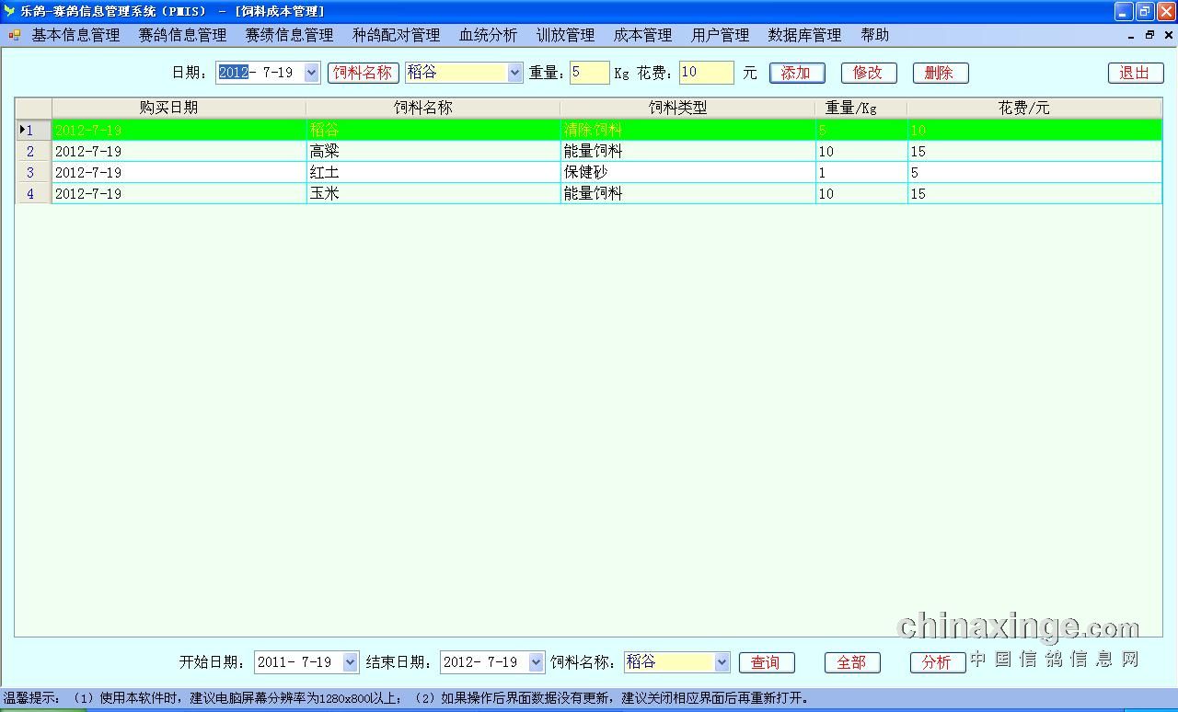Select row header 3 in table
The image size is (1178, 712).
(33, 172)
